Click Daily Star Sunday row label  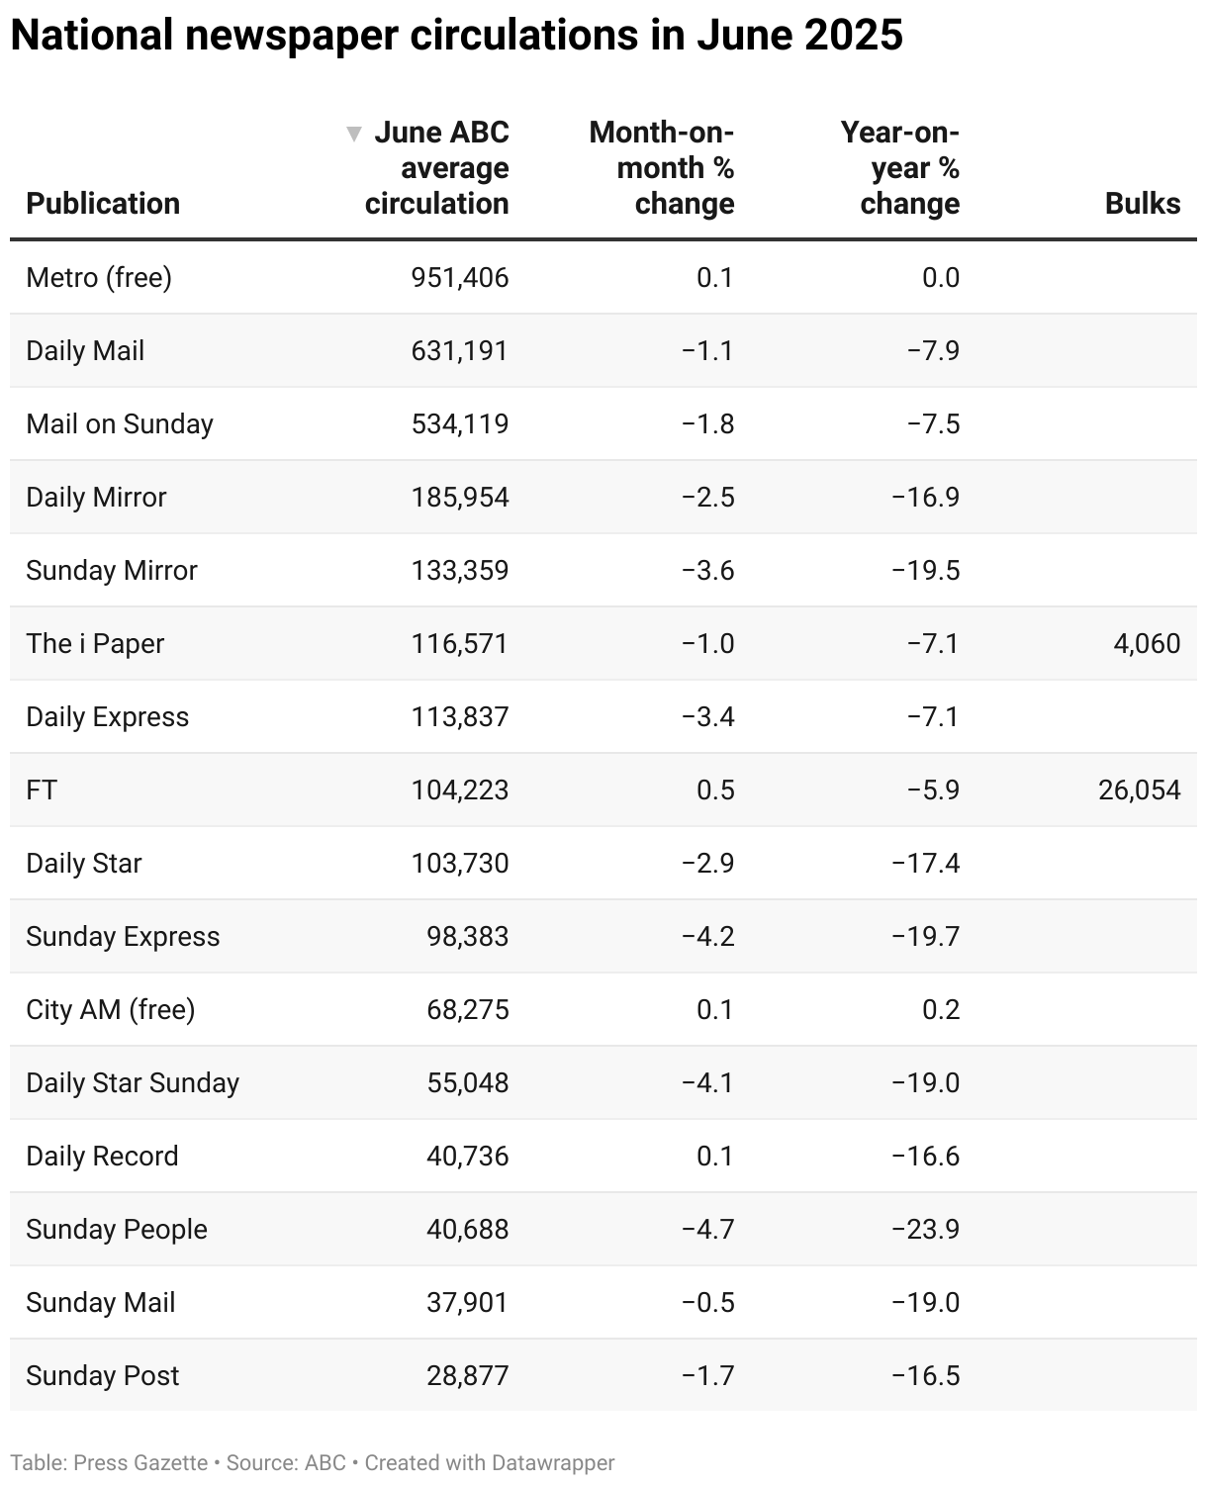[x=133, y=1083]
